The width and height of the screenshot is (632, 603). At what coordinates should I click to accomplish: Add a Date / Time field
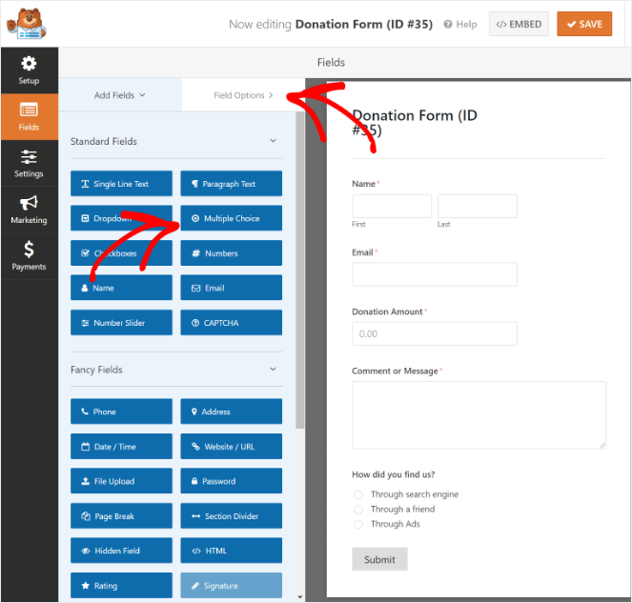pos(121,447)
